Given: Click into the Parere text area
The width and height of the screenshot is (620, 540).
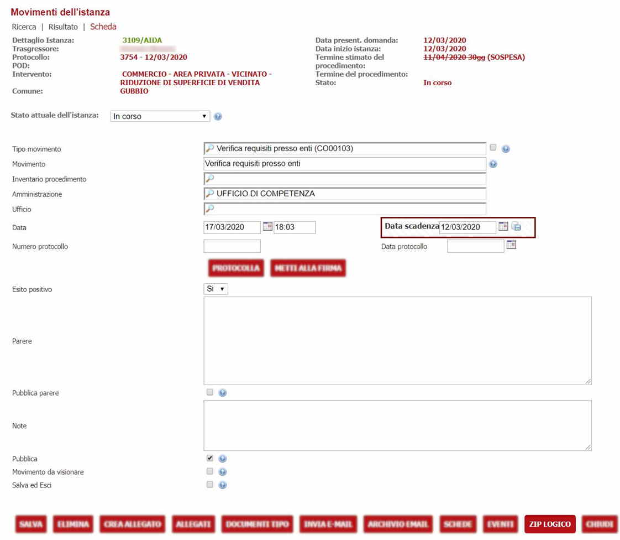Looking at the screenshot, I should (397, 341).
